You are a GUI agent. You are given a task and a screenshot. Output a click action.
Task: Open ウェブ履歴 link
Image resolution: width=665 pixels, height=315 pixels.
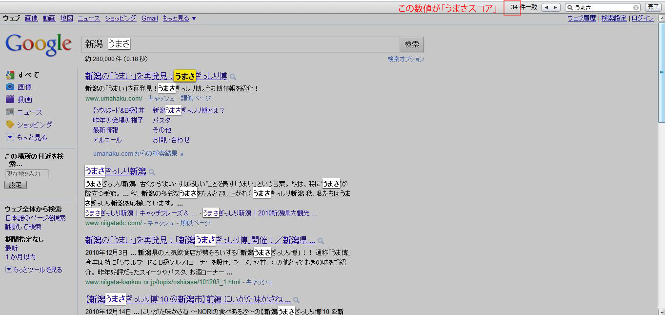582,18
